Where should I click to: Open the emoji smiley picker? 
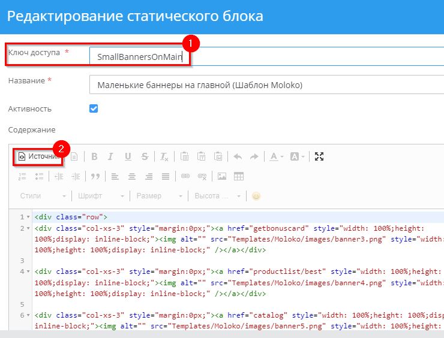[x=256, y=196]
